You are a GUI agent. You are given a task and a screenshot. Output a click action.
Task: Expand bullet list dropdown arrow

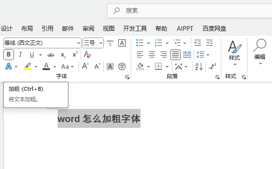pyautogui.click(x=148, y=43)
